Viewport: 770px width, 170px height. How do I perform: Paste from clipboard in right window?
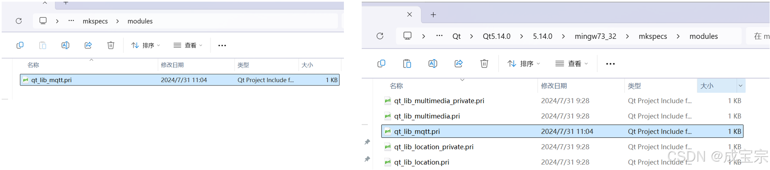407,64
